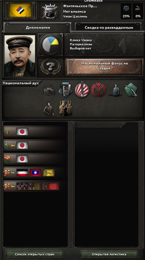Click Zhang Zuolin leader portrait
The width and height of the screenshot is (145, 260).
[20, 56]
